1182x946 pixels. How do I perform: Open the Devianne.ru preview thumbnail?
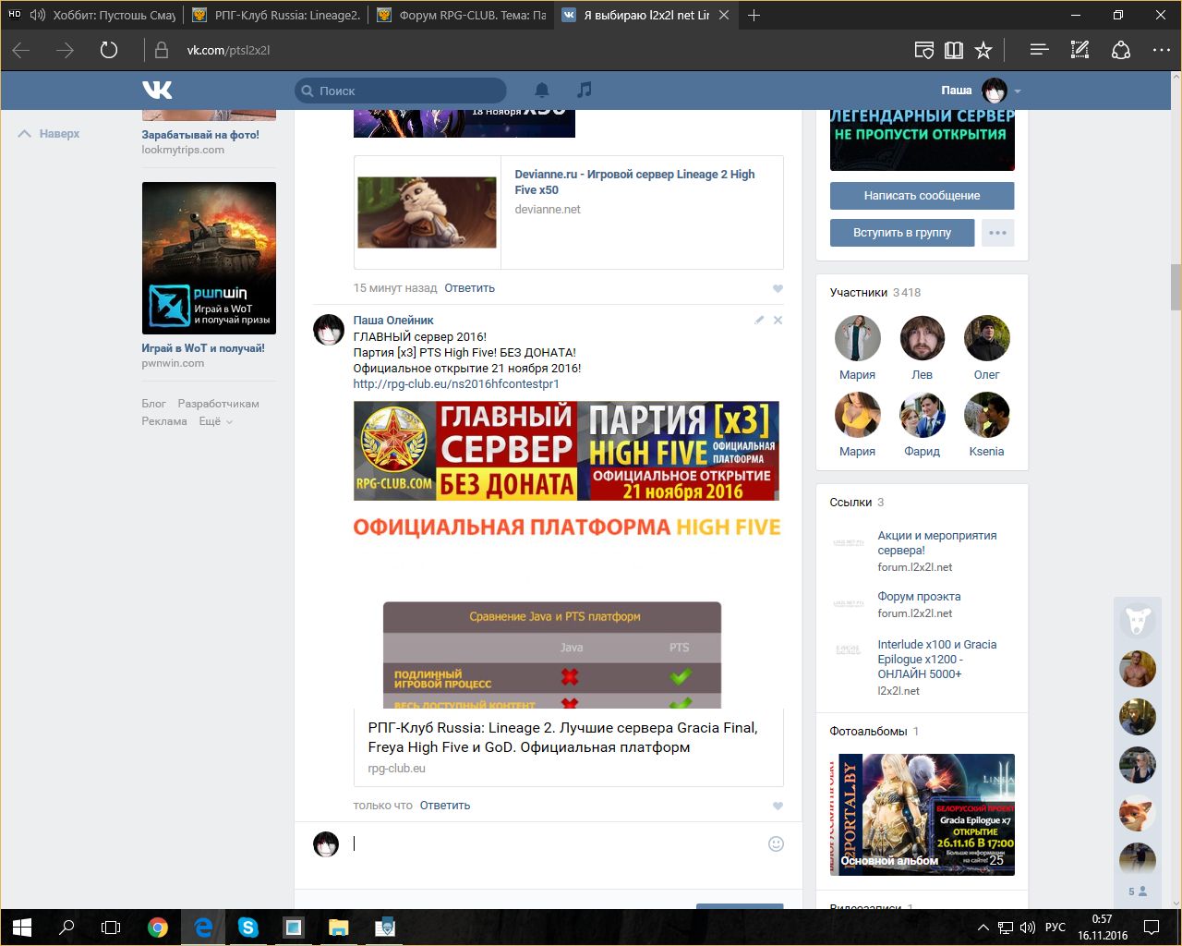[427, 212]
